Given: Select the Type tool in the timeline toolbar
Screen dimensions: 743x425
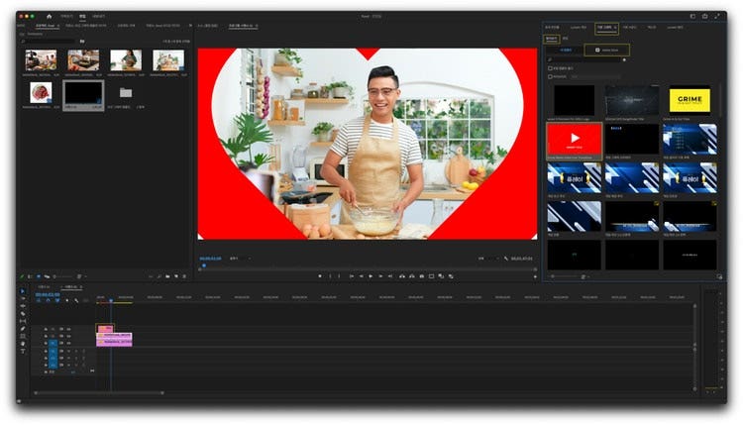Looking at the screenshot, I should [23, 351].
